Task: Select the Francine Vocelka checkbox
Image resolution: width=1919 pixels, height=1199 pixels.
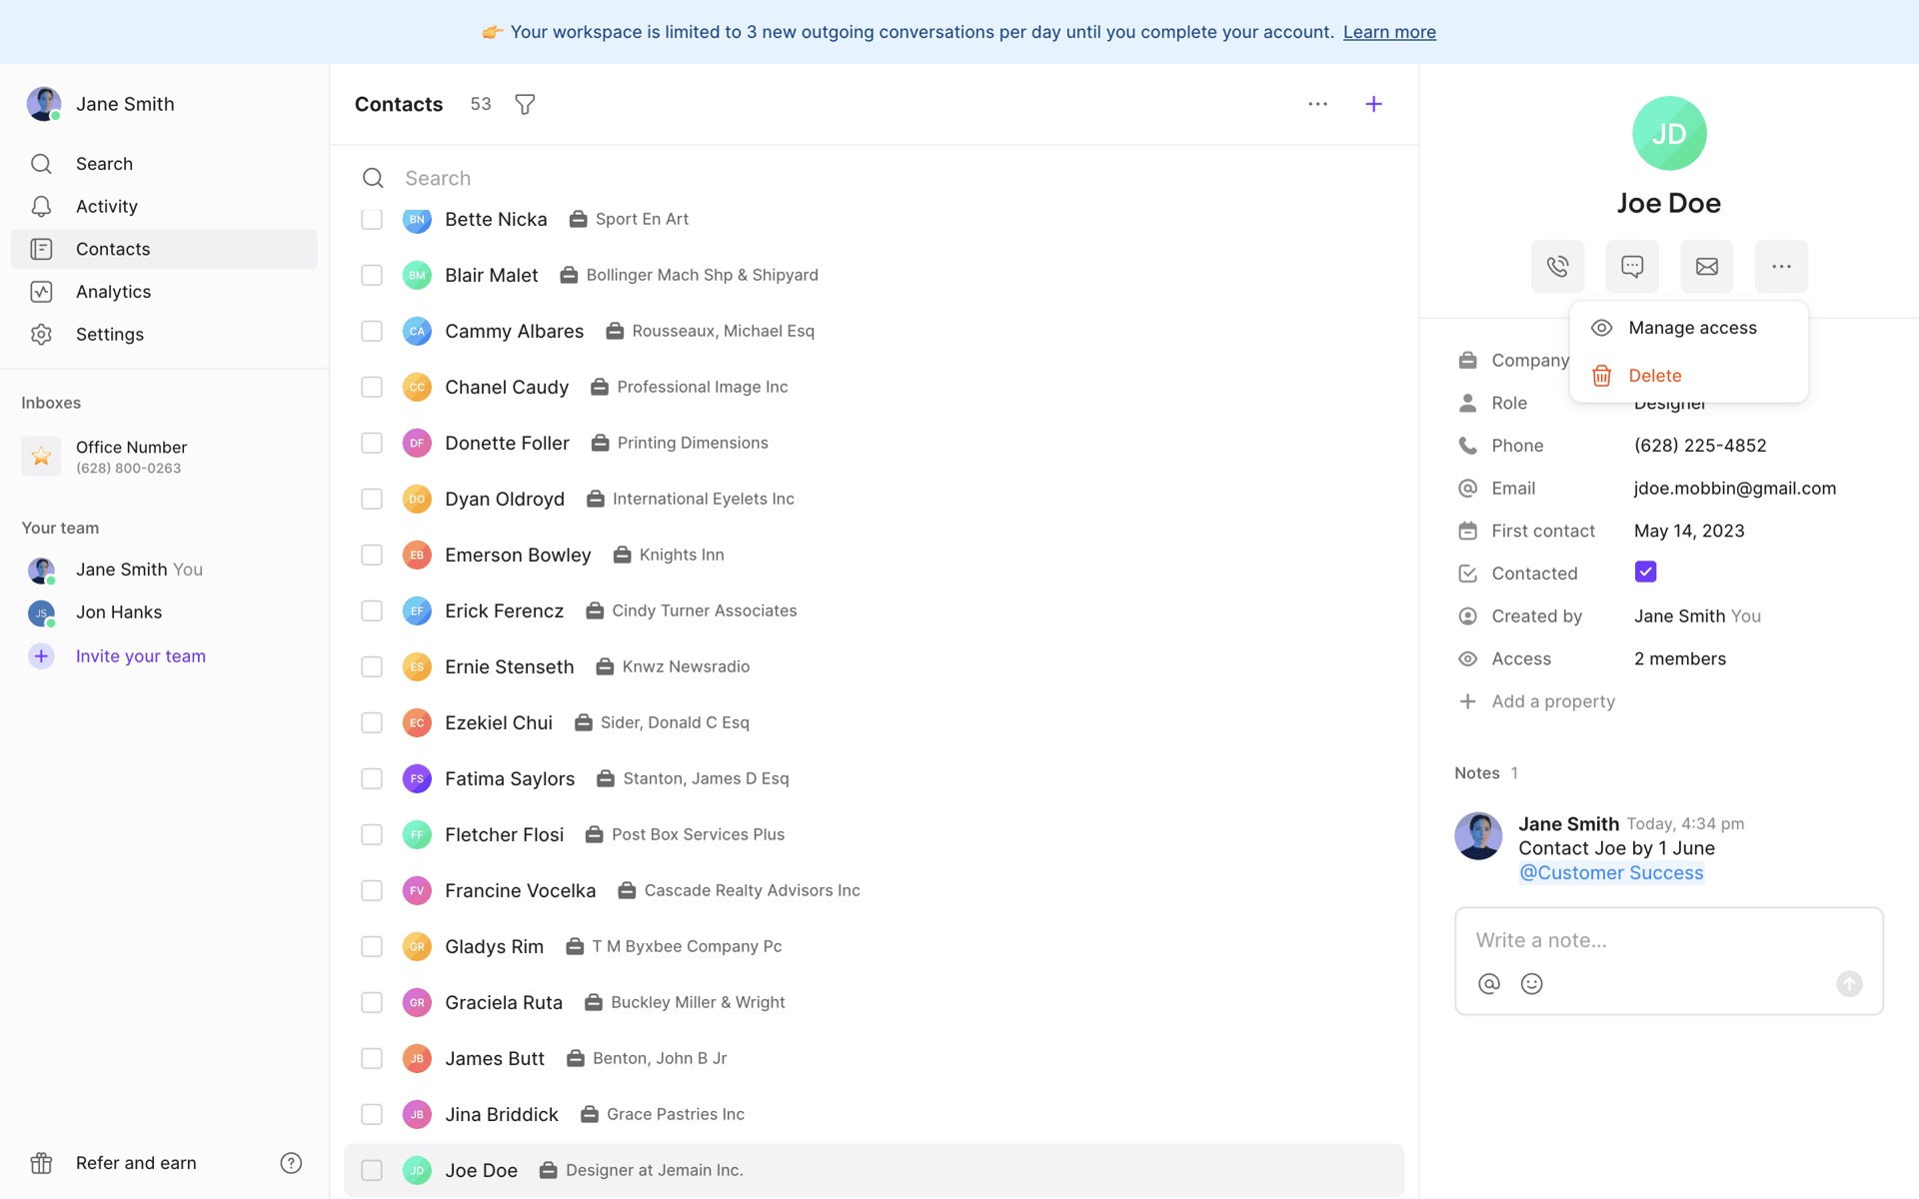Action: (372, 890)
